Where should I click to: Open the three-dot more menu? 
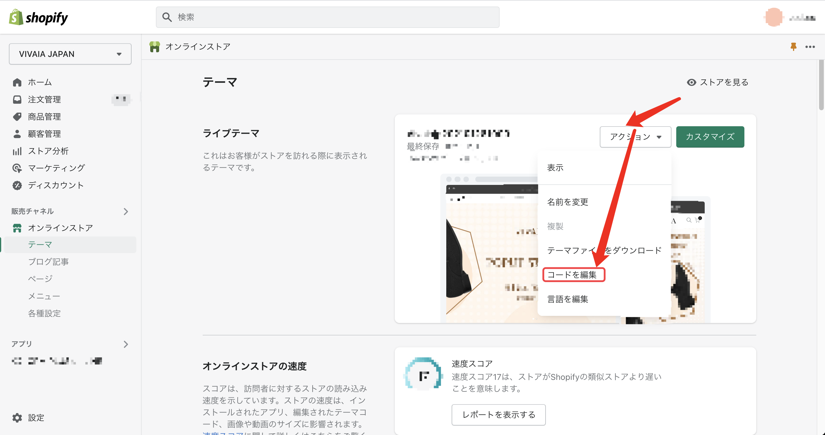click(x=810, y=47)
